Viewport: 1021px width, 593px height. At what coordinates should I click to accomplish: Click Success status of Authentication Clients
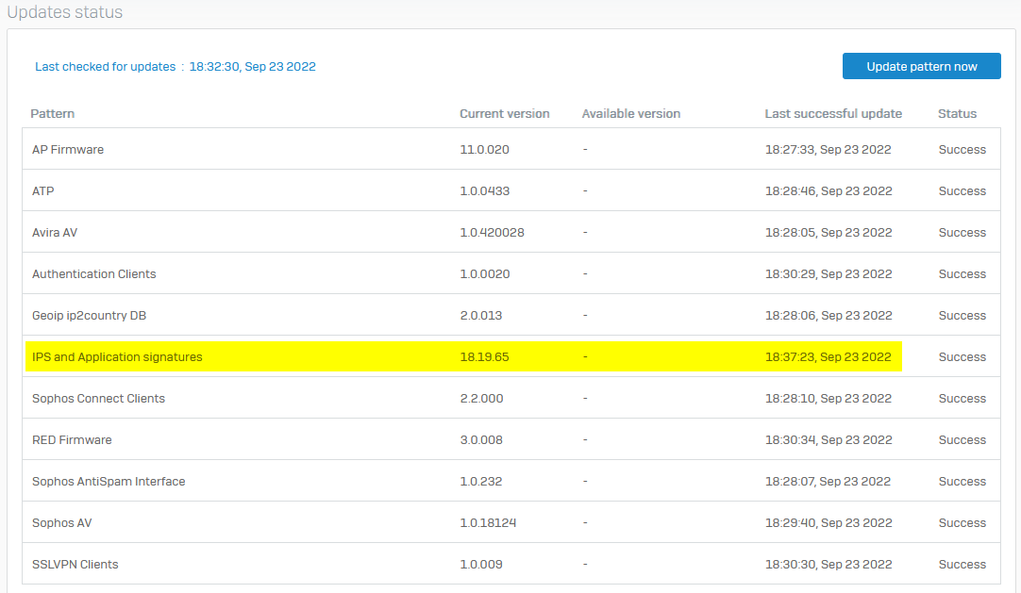coord(962,274)
